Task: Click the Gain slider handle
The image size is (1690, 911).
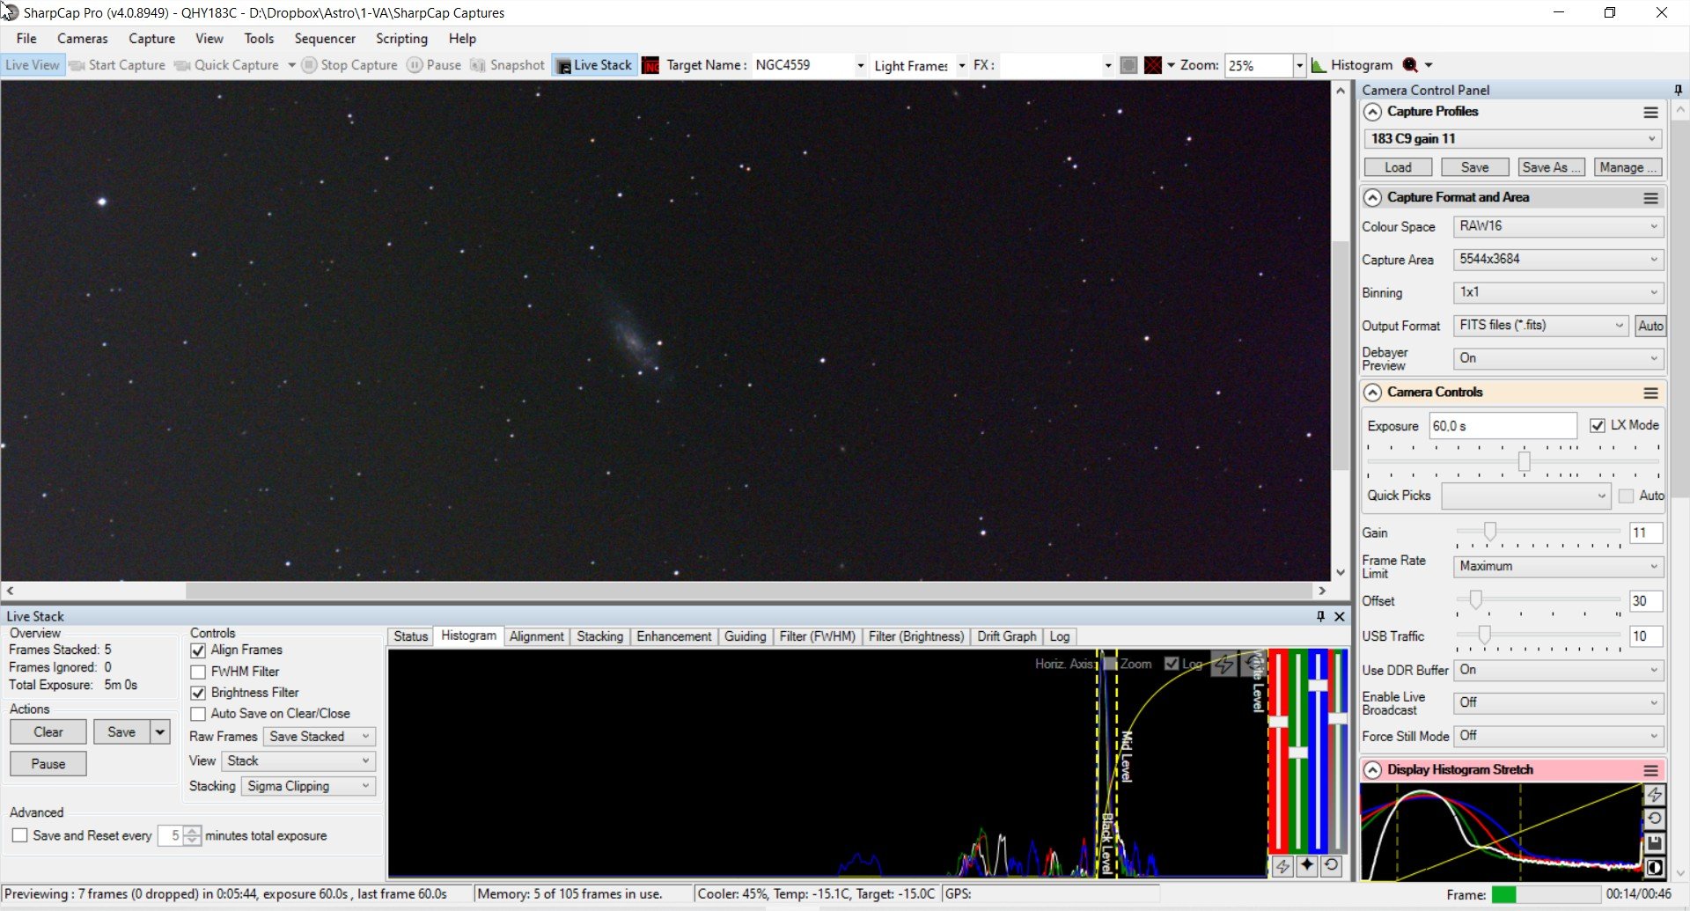Action: pos(1489,531)
